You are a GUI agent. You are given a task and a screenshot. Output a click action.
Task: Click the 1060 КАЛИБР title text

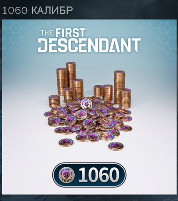pyautogui.click(x=38, y=11)
